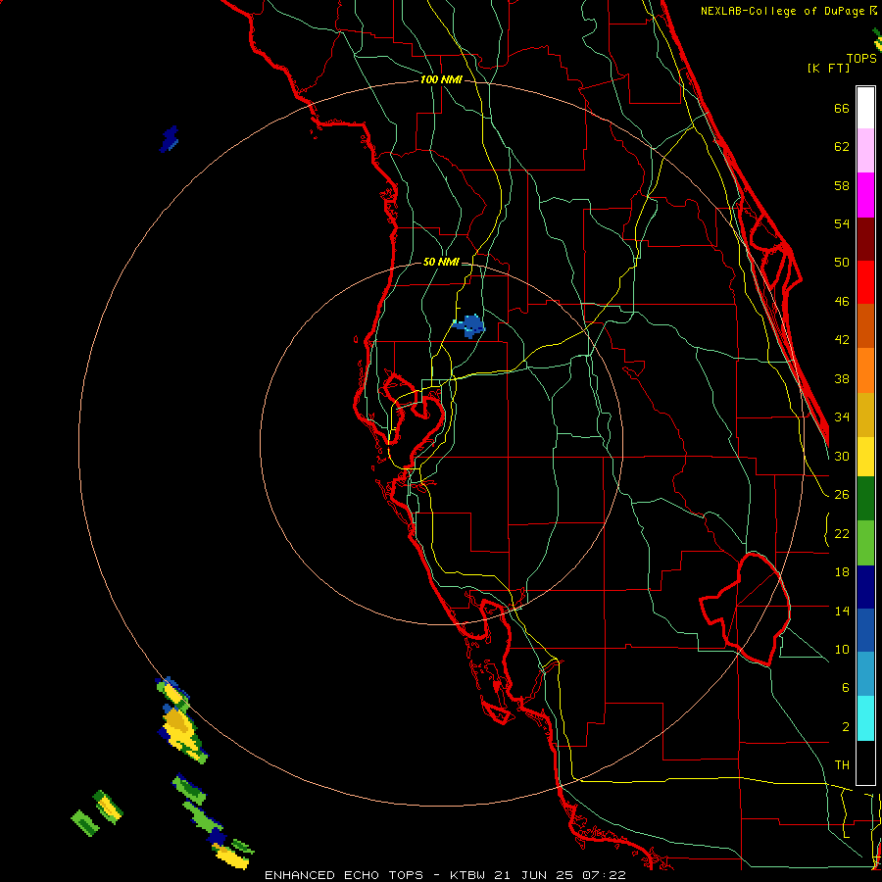
Task: Click the 42 legend value
Action: click(842, 340)
